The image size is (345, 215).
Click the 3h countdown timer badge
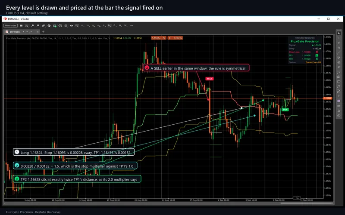(297, 198)
